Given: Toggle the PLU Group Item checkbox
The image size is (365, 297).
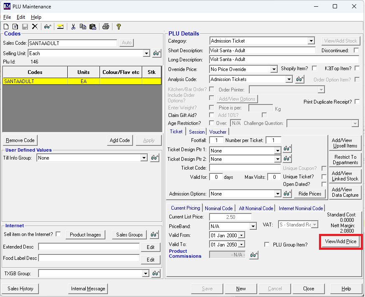Looking at the screenshot, I should (267, 244).
